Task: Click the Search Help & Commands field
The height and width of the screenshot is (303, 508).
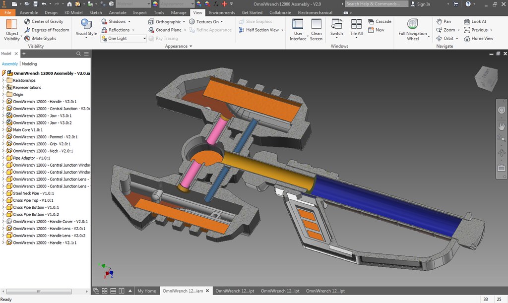Action: click(377, 4)
